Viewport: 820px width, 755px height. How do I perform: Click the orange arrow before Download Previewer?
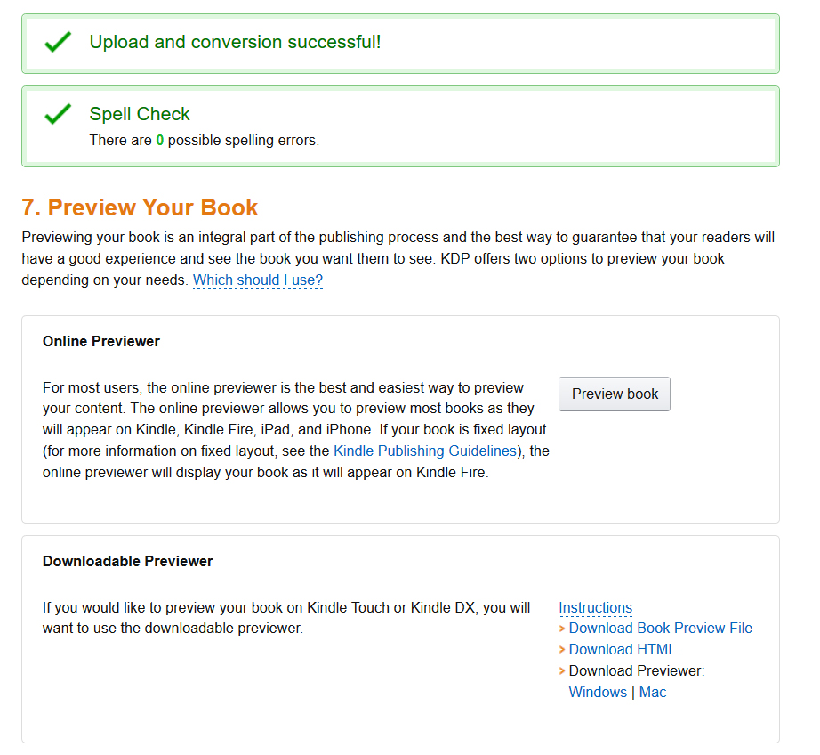pyautogui.click(x=562, y=671)
